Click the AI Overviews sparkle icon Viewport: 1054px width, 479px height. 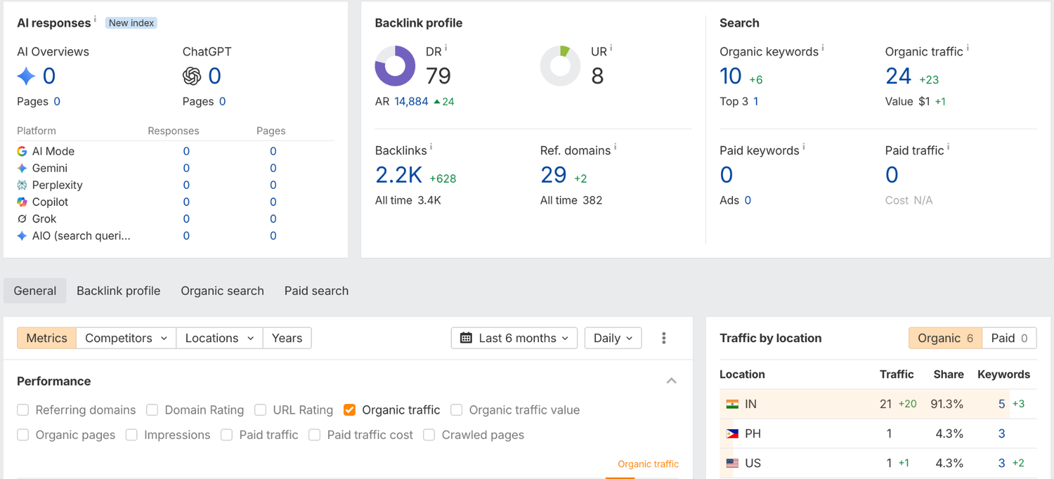click(26, 76)
